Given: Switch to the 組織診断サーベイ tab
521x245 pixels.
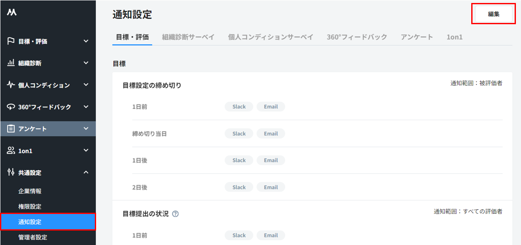Looking at the screenshot, I should point(188,37).
